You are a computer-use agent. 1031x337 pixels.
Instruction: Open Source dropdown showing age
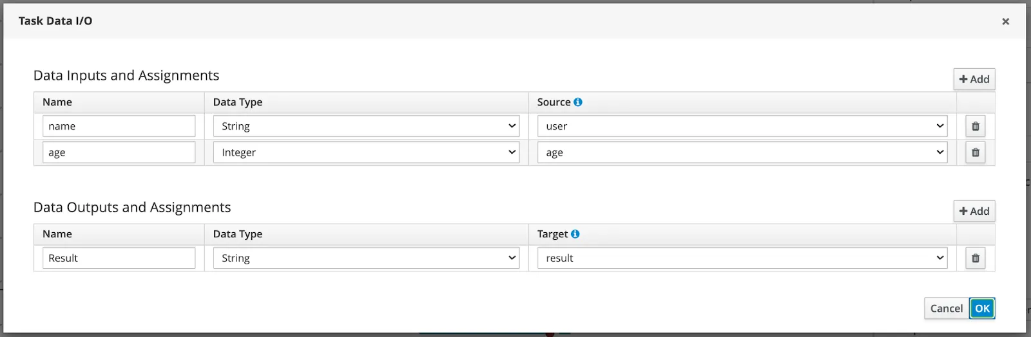click(742, 152)
